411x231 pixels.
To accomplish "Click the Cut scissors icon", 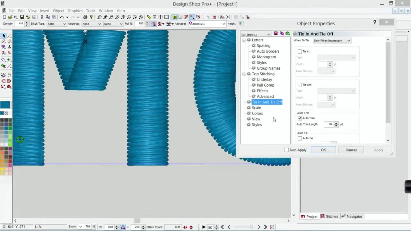I will (42, 17).
